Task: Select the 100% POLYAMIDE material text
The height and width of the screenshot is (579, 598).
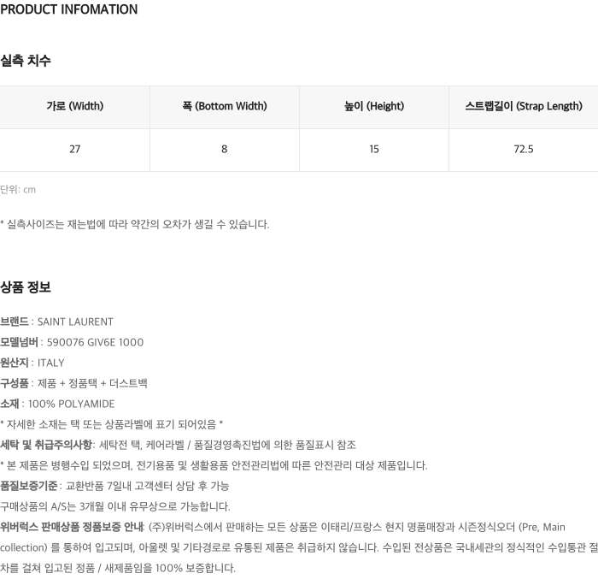Action: 71,405
